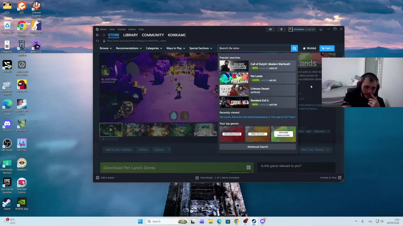The image size is (403, 226).
Task: Expand the Special Sections dropdown
Action: (201, 48)
